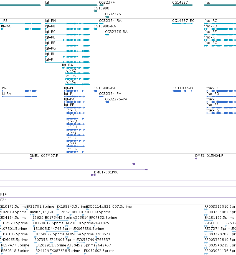Select the lqf gene label
This screenshot has width=236, height=255.
(47, 2)
